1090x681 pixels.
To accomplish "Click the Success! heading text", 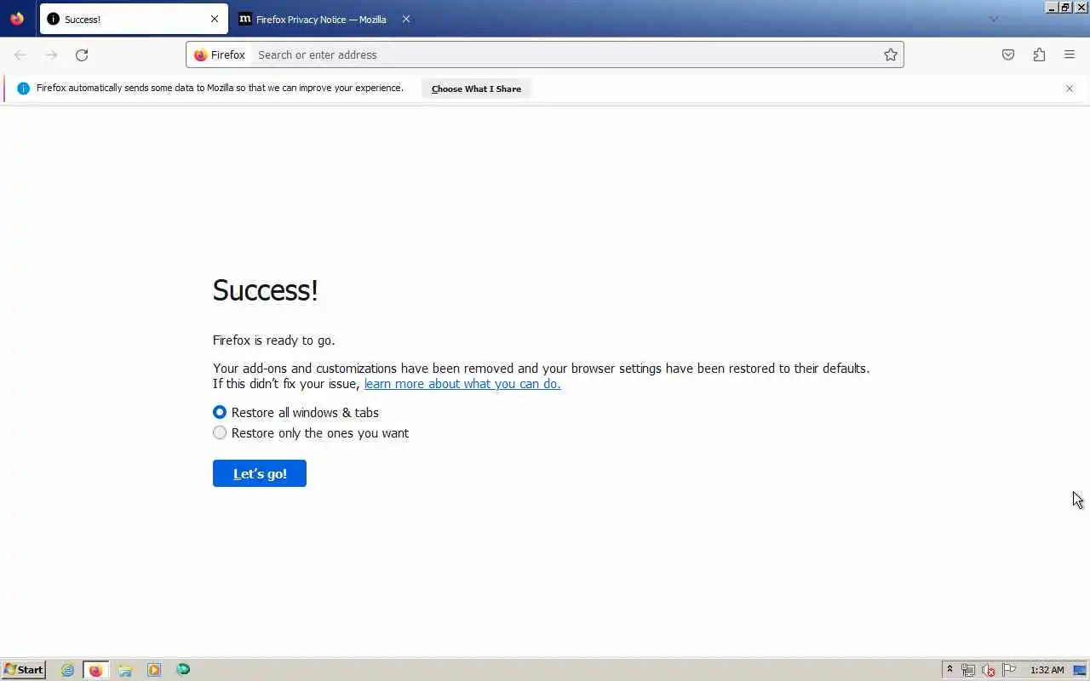I will 266,290.
